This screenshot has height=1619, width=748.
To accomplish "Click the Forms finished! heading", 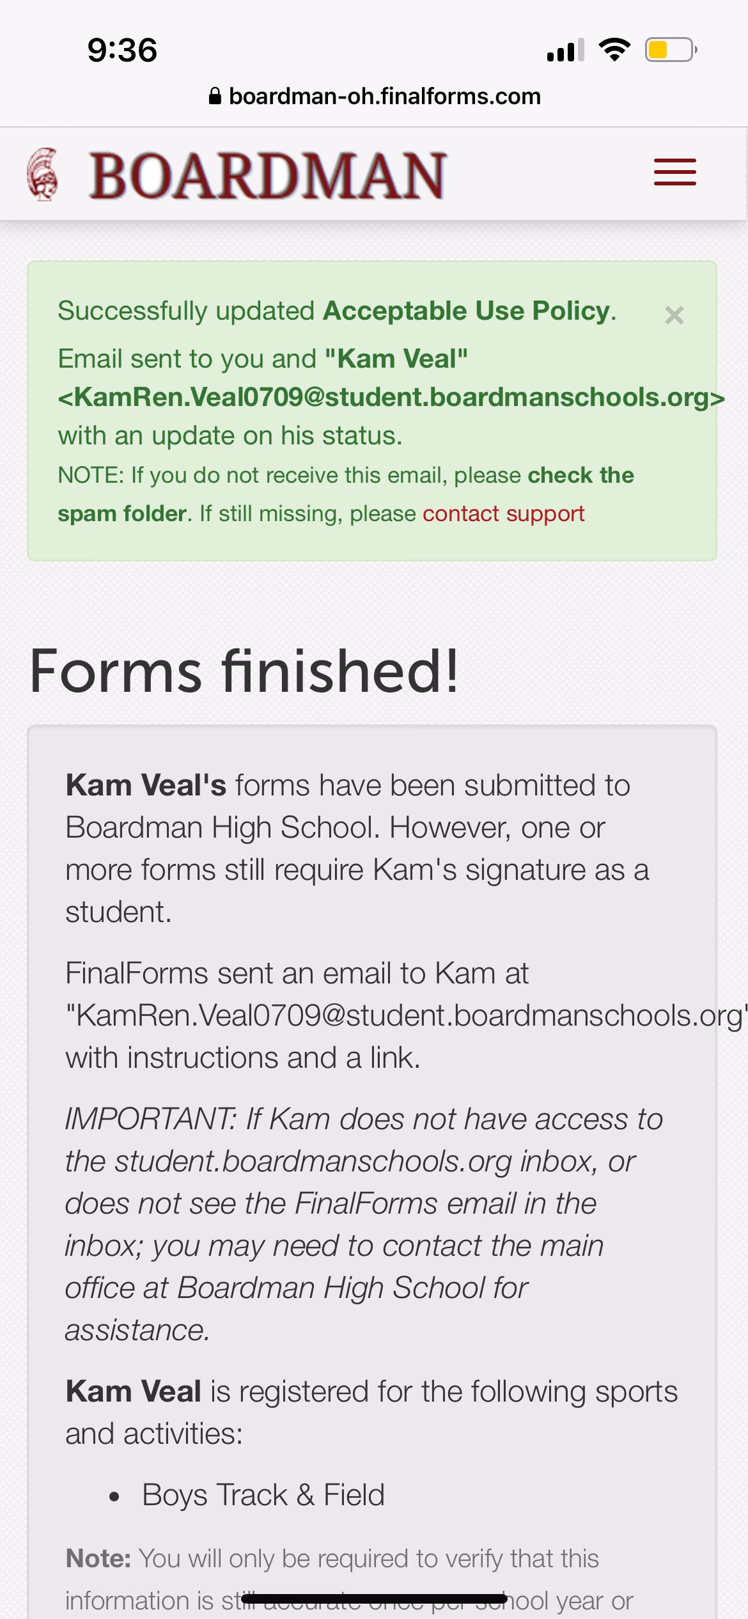I will tap(244, 671).
